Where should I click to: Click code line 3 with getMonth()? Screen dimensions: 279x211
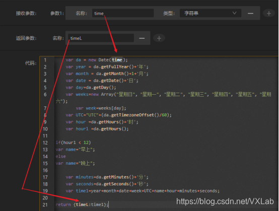click(x=107, y=74)
